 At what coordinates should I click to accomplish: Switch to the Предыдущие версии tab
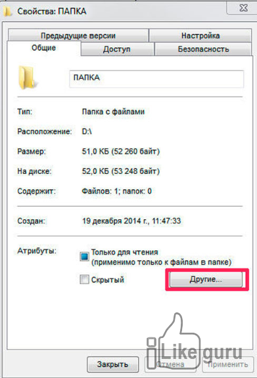coord(78,35)
